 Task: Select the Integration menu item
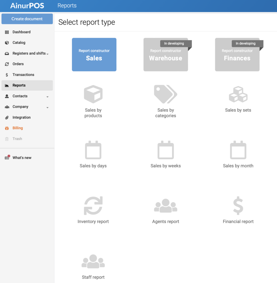pos(27,117)
